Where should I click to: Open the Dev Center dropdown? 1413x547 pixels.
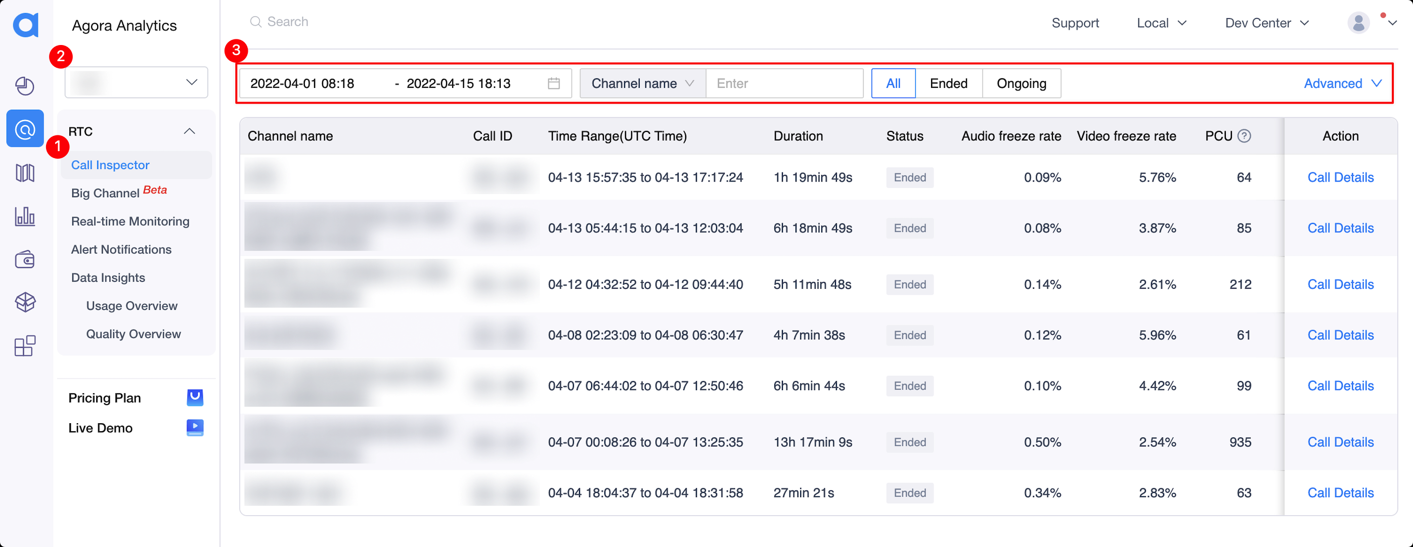(x=1266, y=23)
